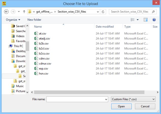Sort by the Date modified column

(105, 27)
